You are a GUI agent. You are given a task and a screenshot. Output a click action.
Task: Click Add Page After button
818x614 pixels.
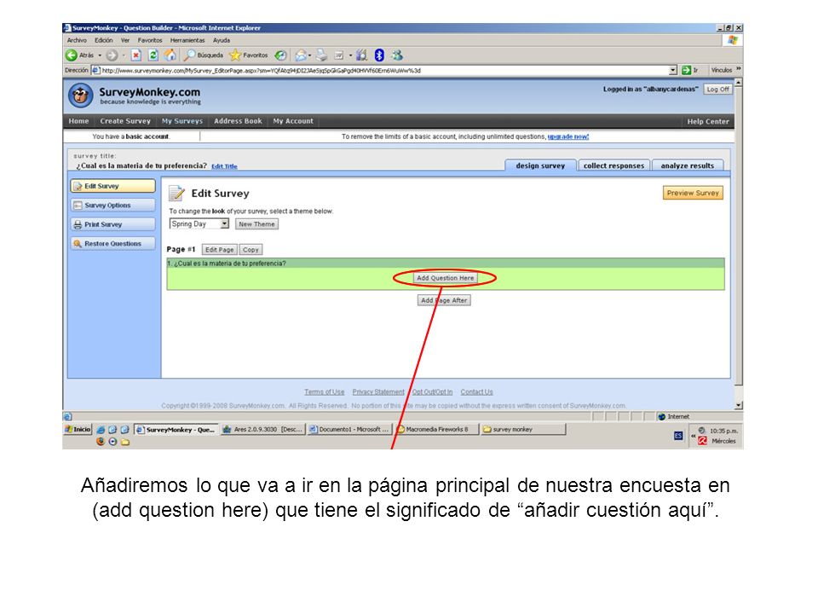coord(444,301)
